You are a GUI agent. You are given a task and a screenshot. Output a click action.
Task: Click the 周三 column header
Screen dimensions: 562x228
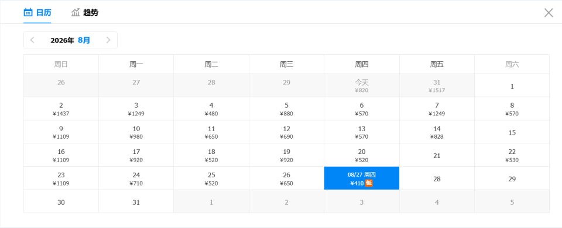(286, 64)
